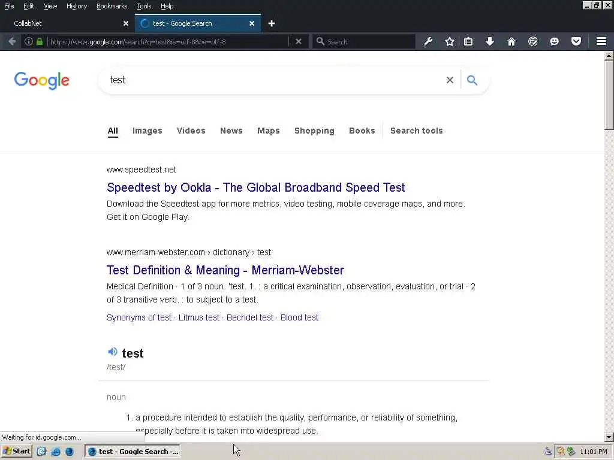This screenshot has width=614, height=460.
Task: Open the Speedtest by Ookla result link
Action: point(255,187)
